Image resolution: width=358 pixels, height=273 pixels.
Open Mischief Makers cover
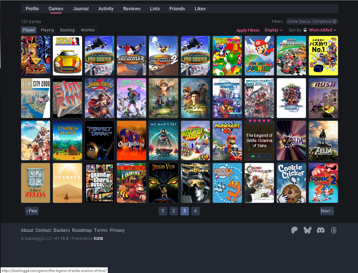[x=196, y=140]
